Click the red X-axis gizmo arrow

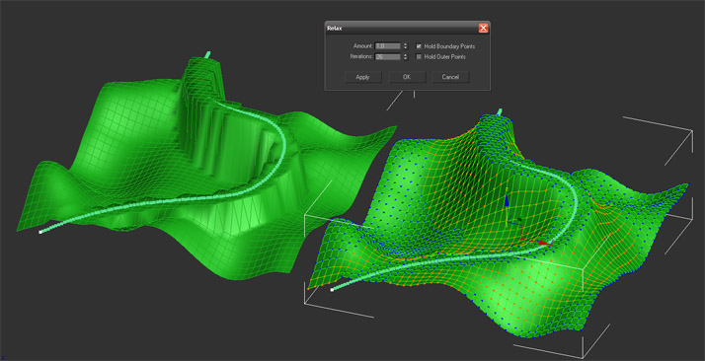544,243
